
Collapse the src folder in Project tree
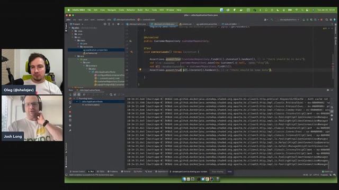(73, 37)
